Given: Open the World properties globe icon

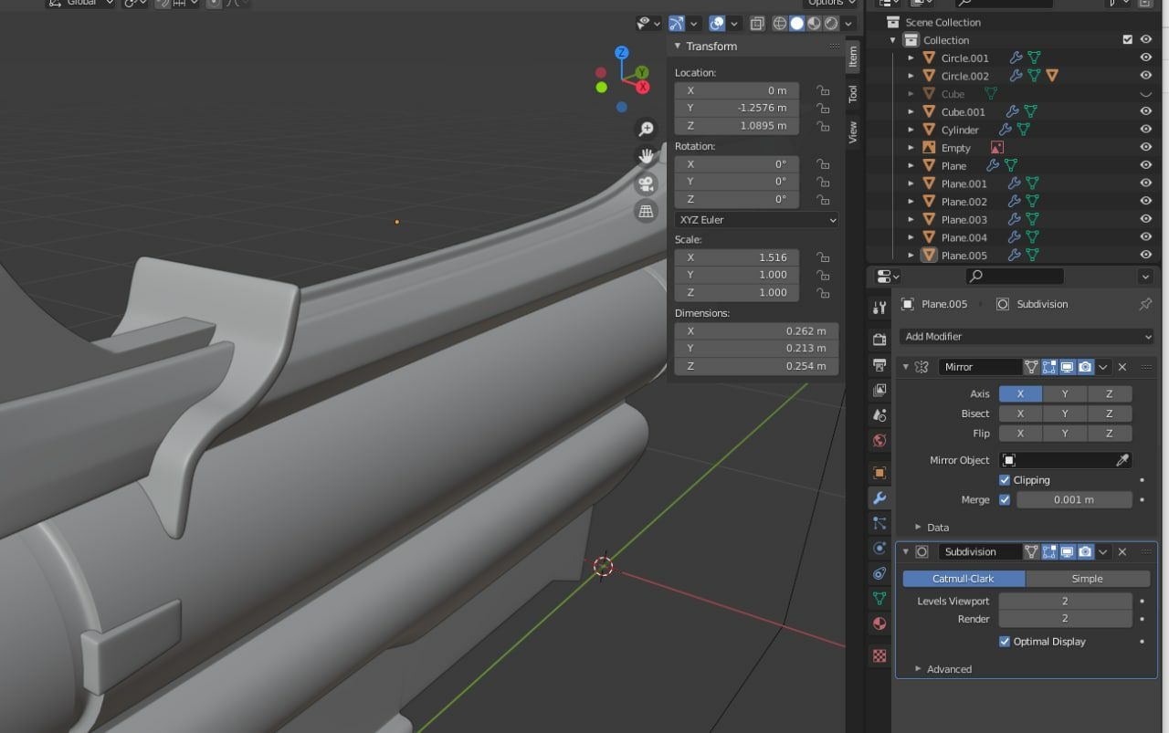Looking at the screenshot, I should (x=879, y=441).
